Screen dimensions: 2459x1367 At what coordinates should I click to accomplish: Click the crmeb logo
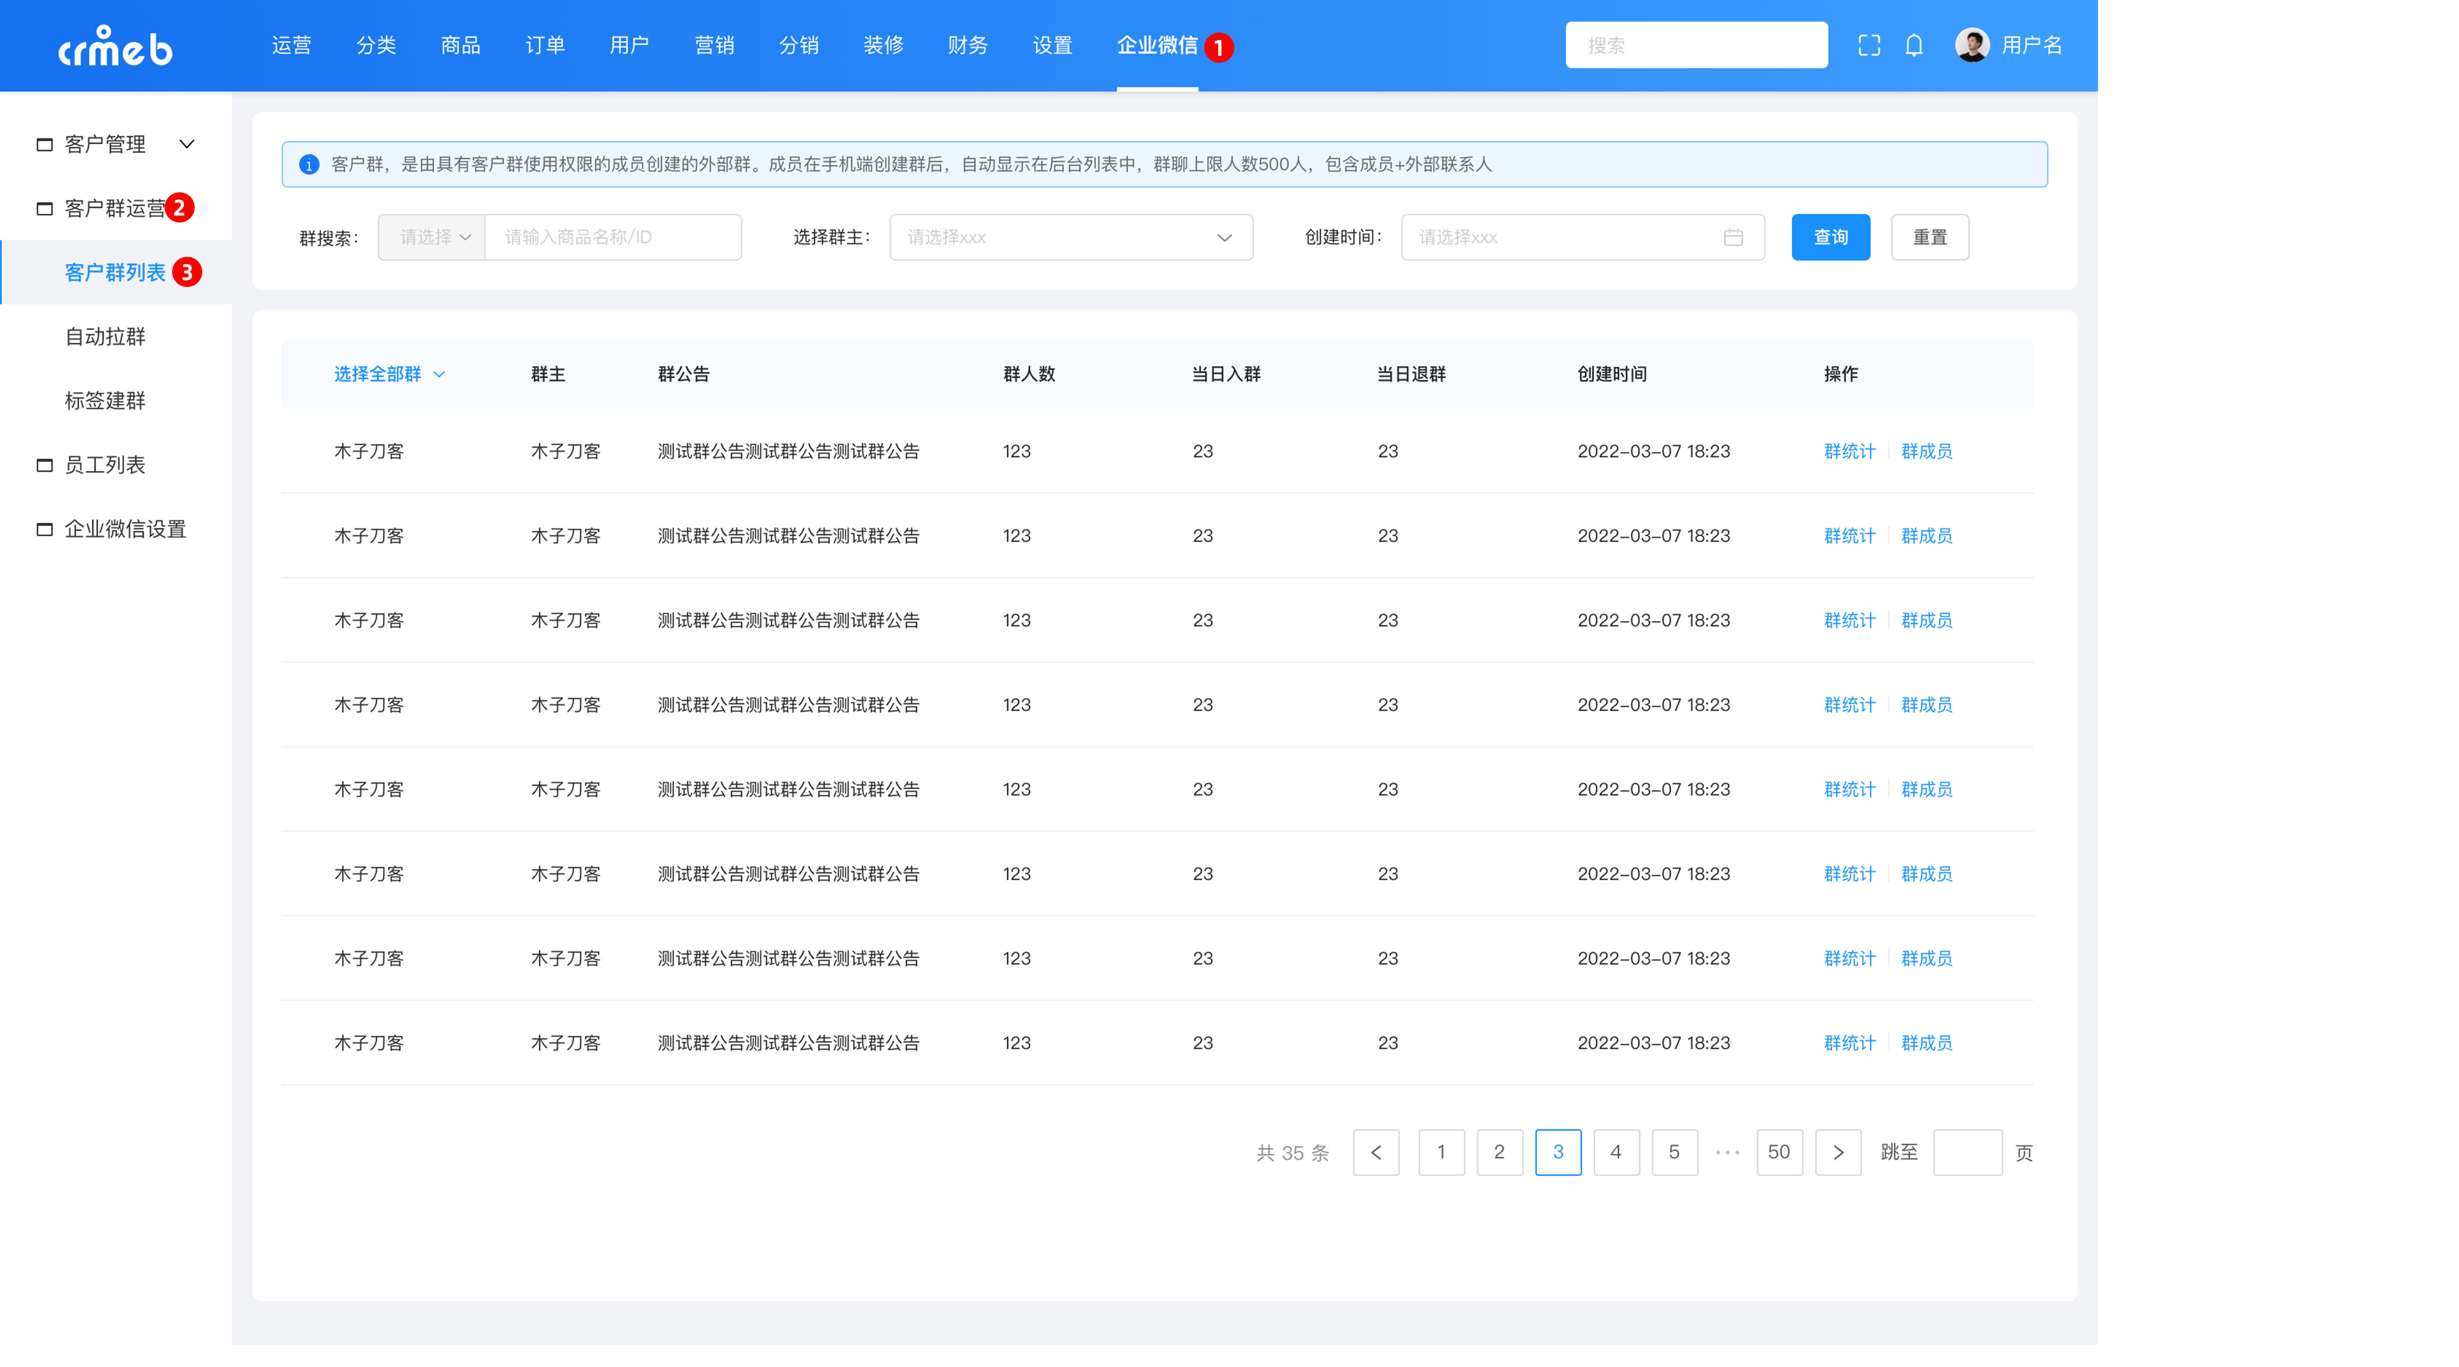[116, 46]
